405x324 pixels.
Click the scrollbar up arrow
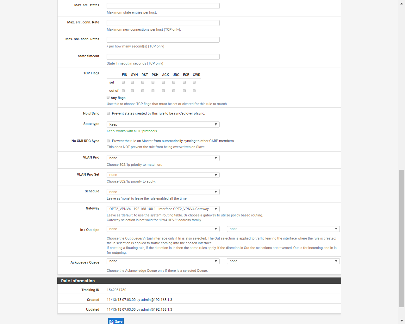402,3
